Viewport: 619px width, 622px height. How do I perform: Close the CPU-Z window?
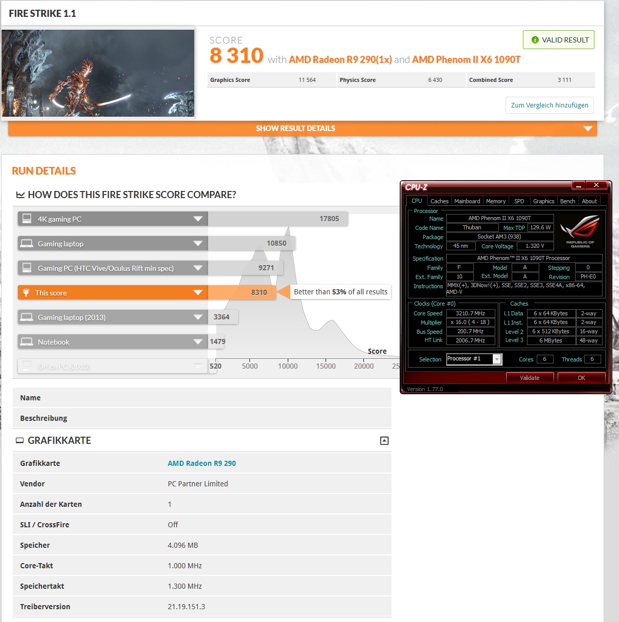point(596,185)
